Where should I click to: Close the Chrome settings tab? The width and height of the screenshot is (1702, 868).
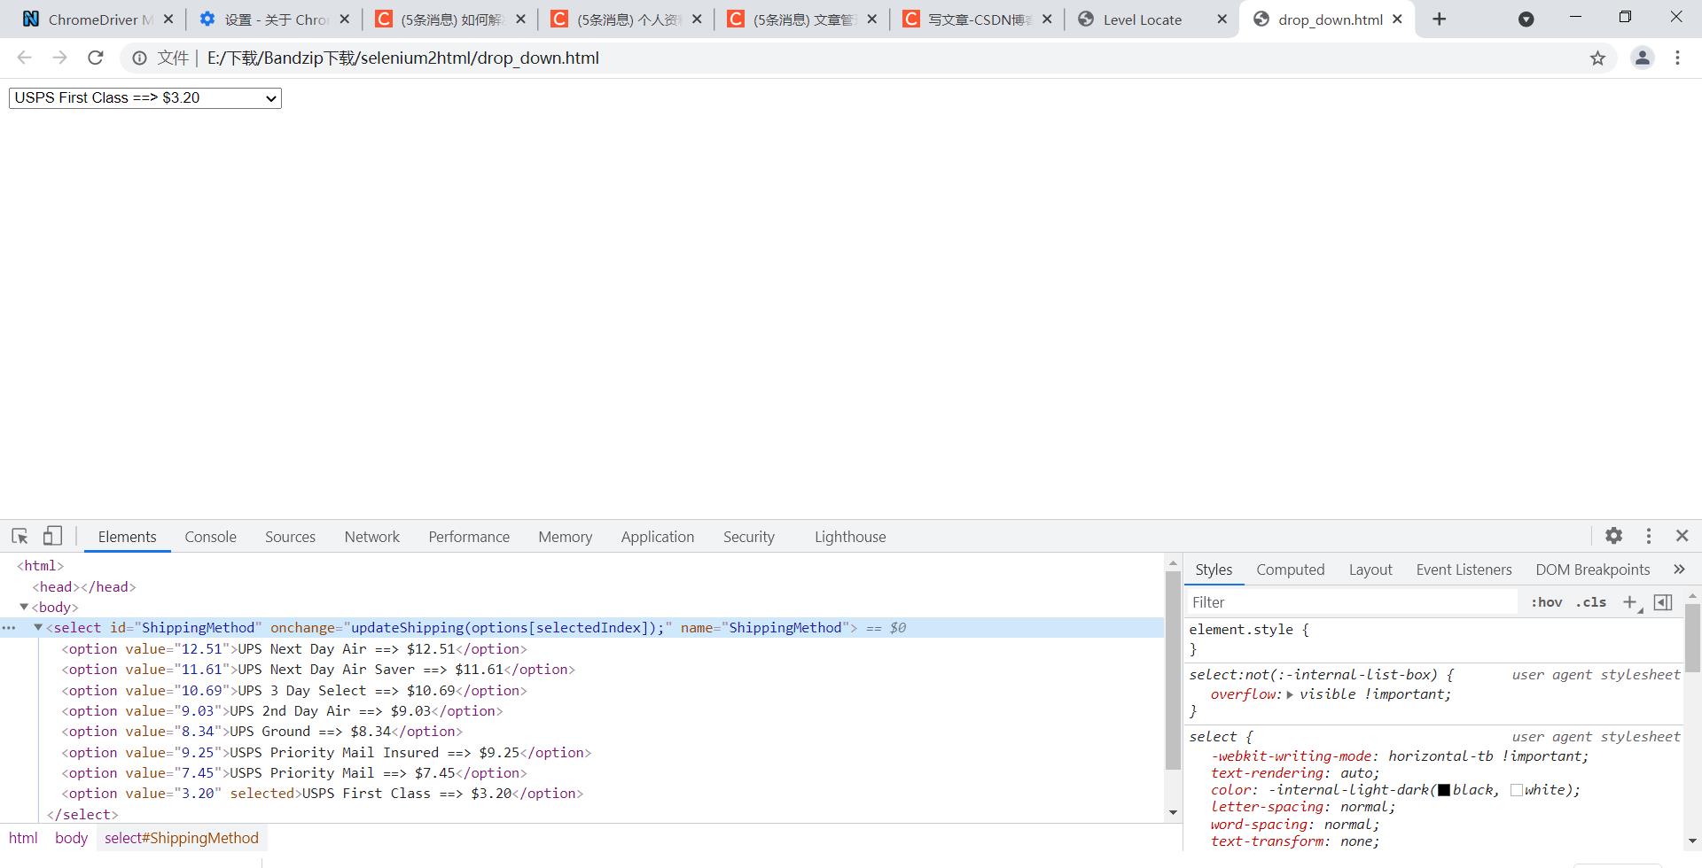tap(345, 19)
